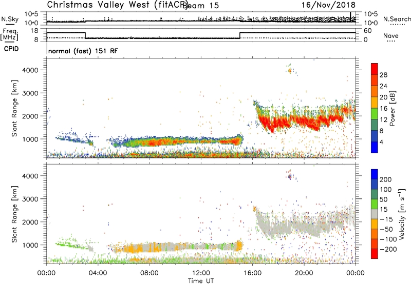
Task: Click the '08:00' time tick label
Action: [x=150, y=273]
